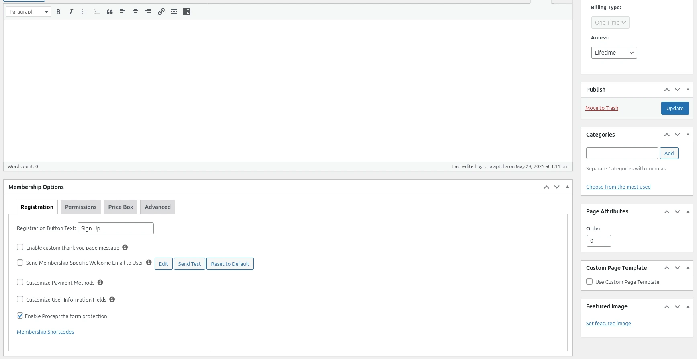Click Set featured image link
This screenshot has width=697, height=359.
[609, 324]
